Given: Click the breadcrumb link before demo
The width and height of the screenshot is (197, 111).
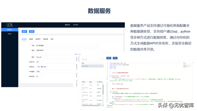Looking at the screenshot, I should tap(76, 54).
